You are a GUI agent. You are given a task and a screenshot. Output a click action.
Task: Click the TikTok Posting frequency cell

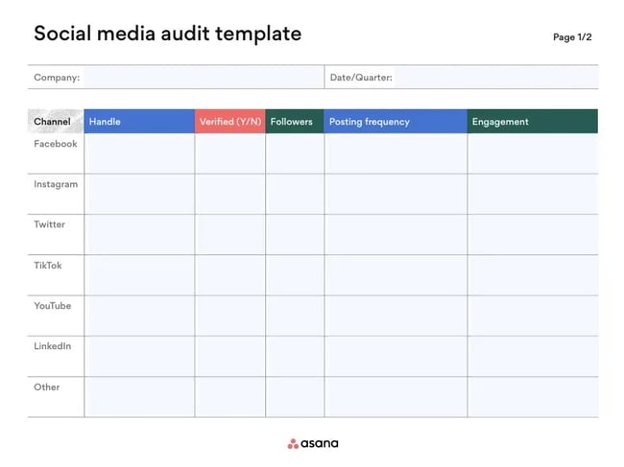pyautogui.click(x=396, y=275)
